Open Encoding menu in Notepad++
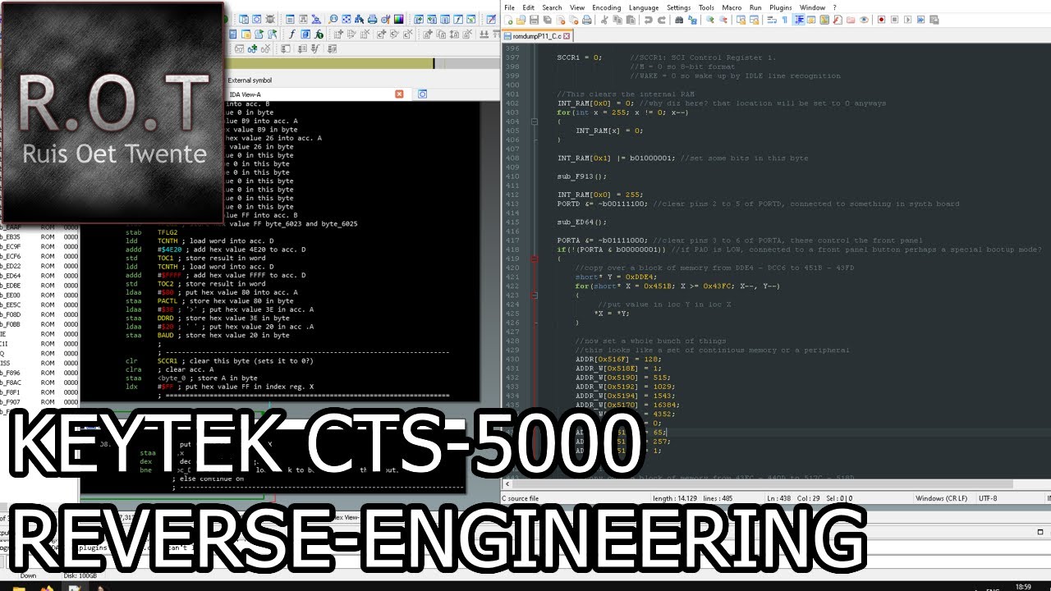 tap(607, 7)
